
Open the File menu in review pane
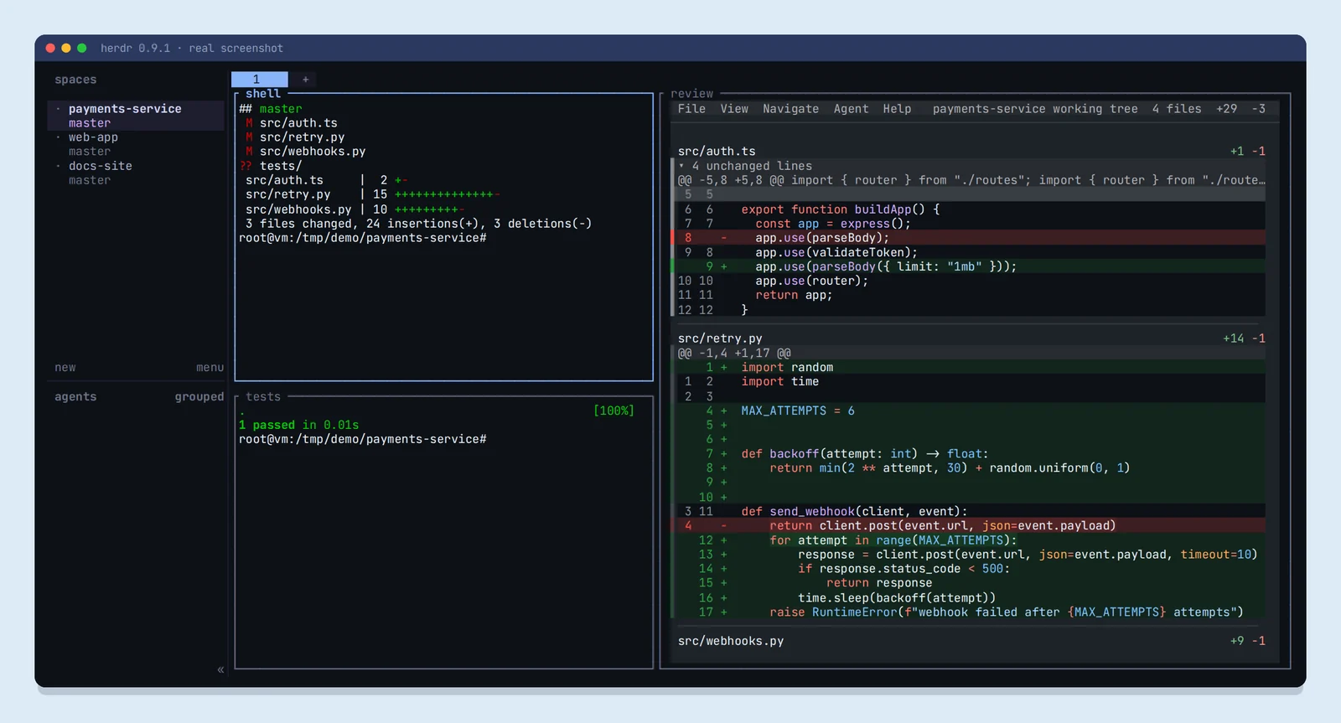(691, 109)
